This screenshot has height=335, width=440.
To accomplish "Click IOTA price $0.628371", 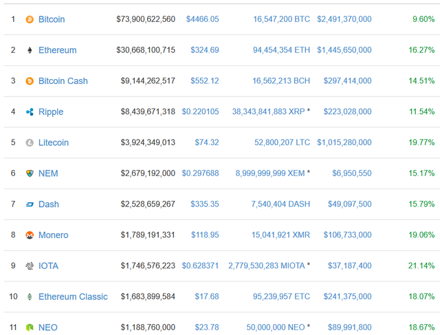I will [200, 266].
